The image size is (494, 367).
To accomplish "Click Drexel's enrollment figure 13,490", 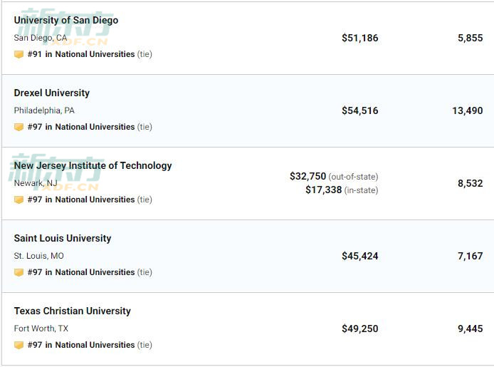I will 468,110.
